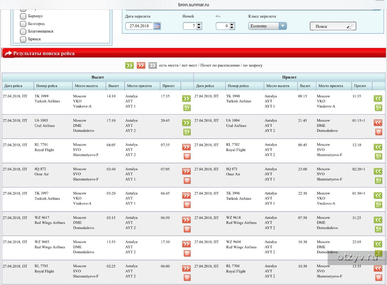Click the 0 seats icon for WZ 9617
This screenshot has width=387, height=285.
(x=187, y=229)
